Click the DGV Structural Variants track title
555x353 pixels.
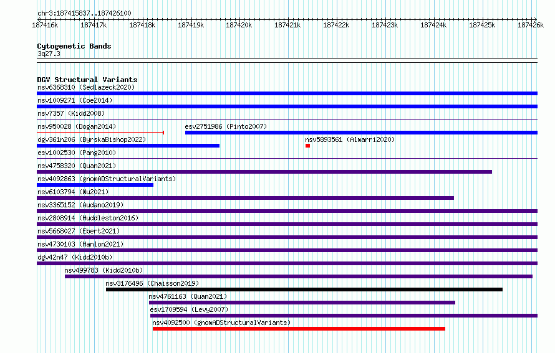[x=87, y=80]
